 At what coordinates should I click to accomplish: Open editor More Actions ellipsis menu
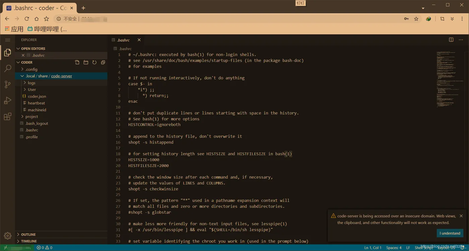click(x=461, y=40)
